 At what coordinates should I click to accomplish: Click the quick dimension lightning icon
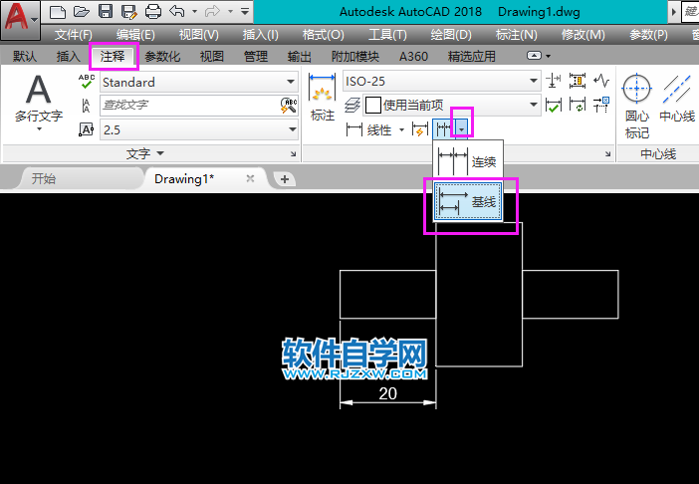420,129
